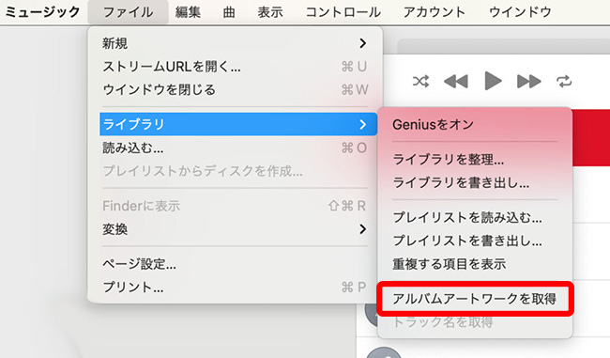Image resolution: width=610 pixels, height=358 pixels.
Task: Select ライブラリを書き出し…
Action: [x=475, y=182]
